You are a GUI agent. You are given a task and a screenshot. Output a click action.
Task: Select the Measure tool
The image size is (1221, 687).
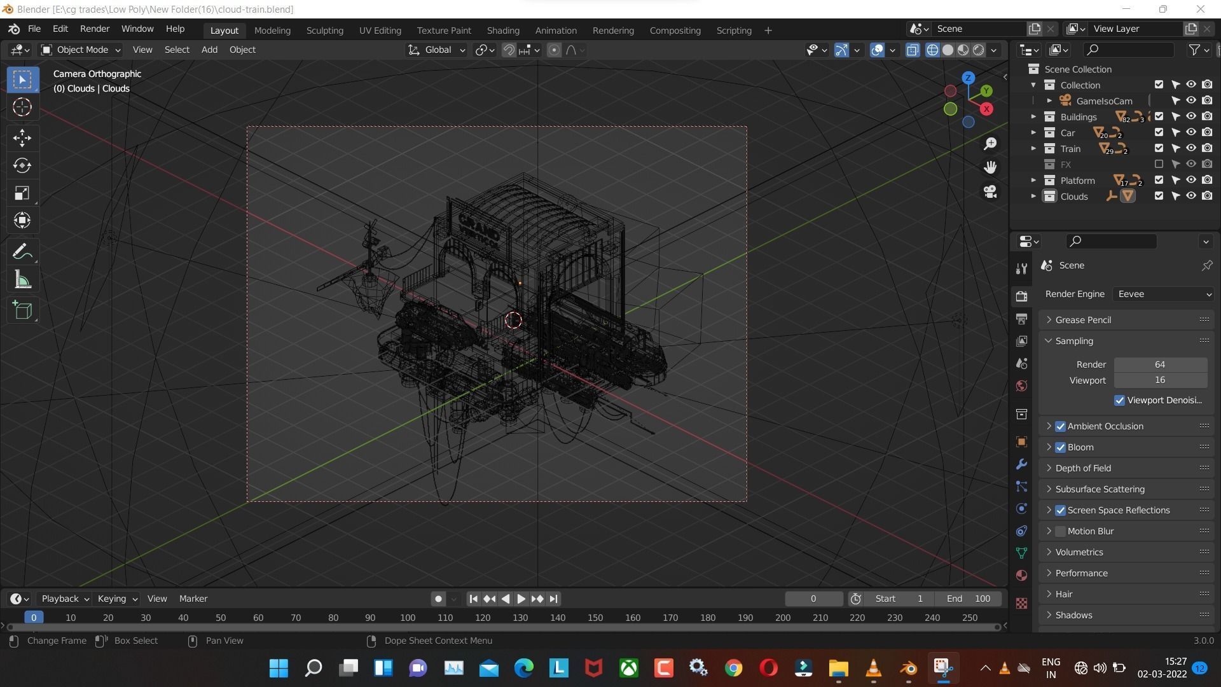pyautogui.click(x=22, y=280)
